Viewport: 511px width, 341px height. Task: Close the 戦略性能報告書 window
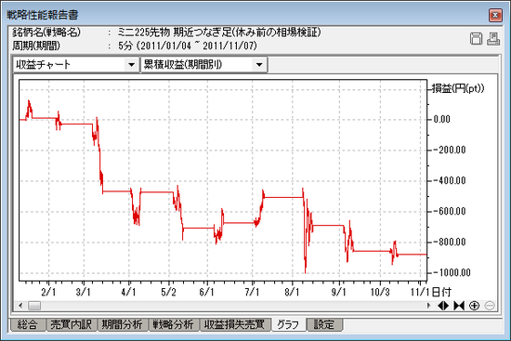click(x=495, y=15)
